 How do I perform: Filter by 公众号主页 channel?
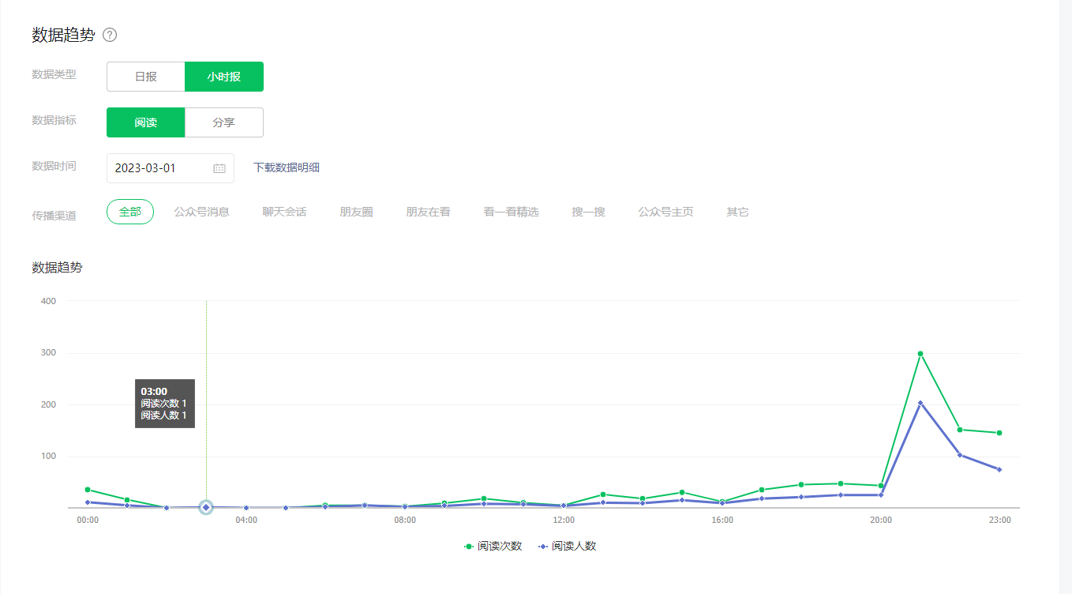click(665, 212)
